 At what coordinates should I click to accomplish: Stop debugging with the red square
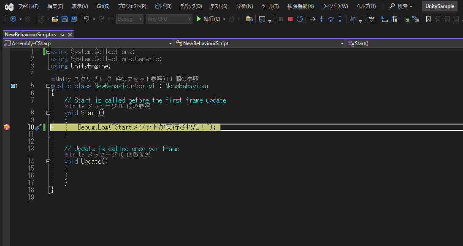coord(290,19)
